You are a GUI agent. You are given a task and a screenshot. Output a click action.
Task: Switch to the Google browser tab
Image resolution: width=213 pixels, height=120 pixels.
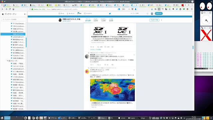[x=142, y=5]
